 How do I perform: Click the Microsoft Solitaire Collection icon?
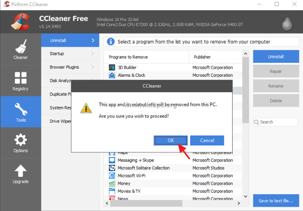coord(112,168)
